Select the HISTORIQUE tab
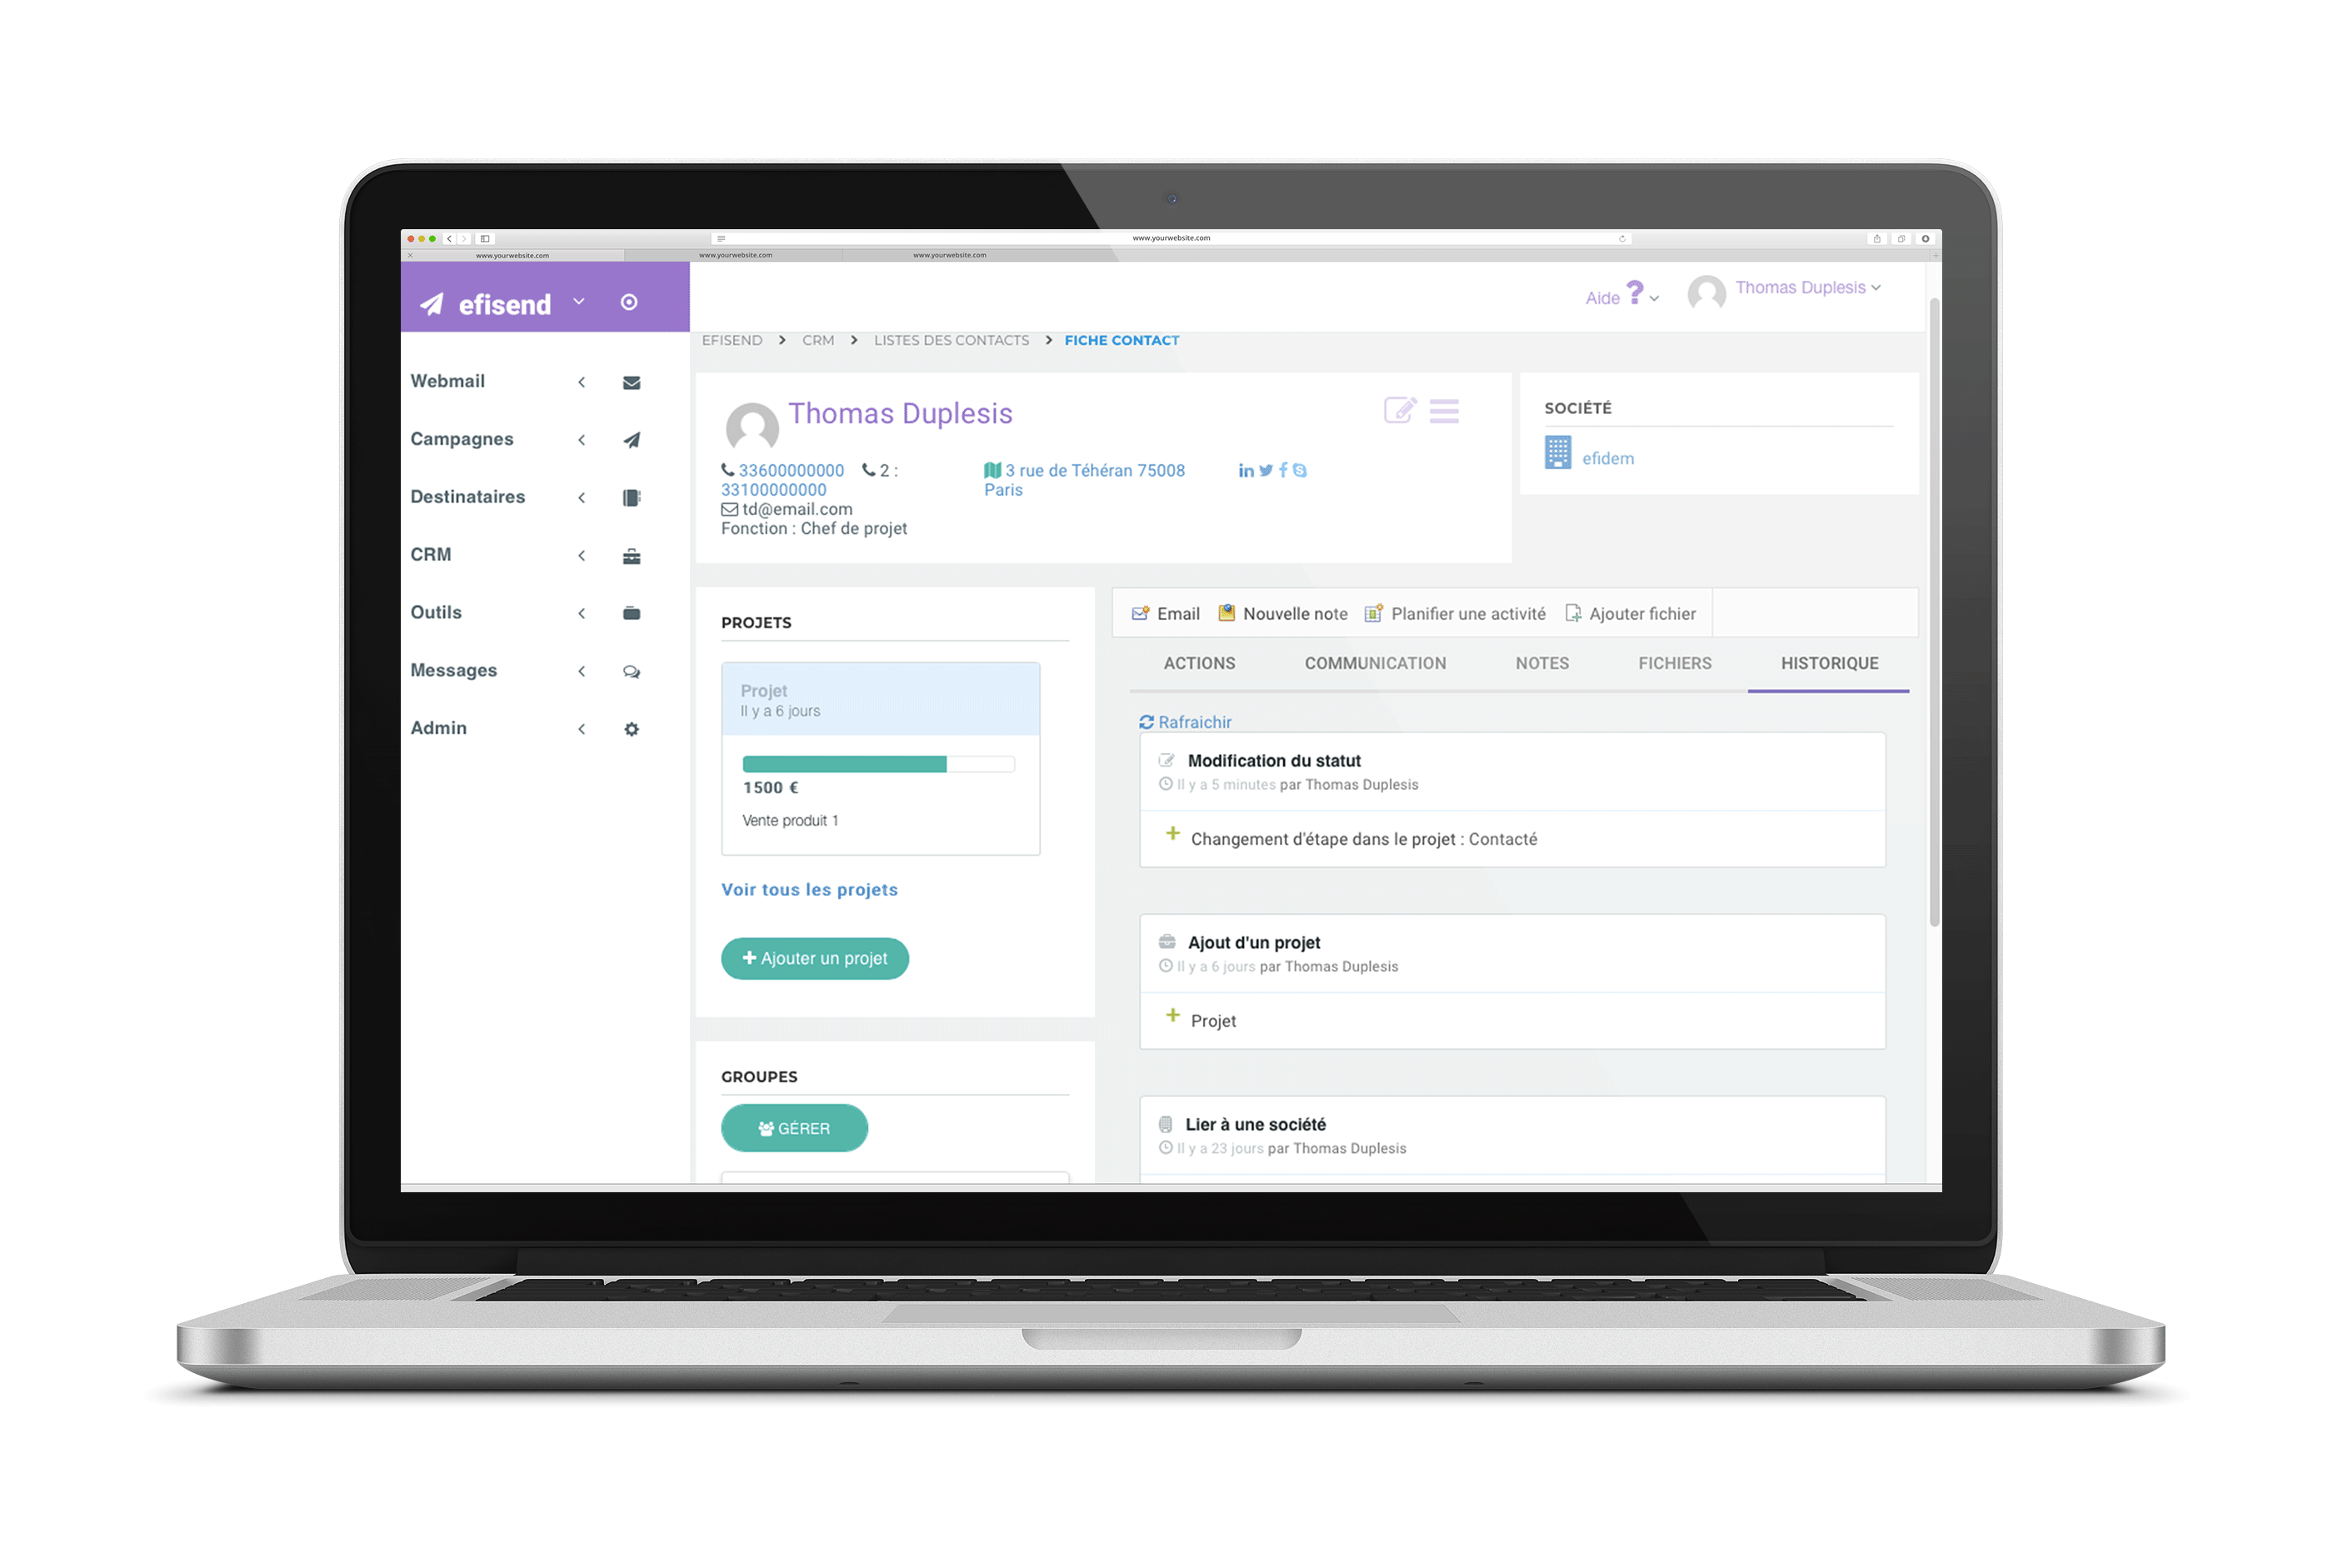The image size is (2333, 1568). pyautogui.click(x=1829, y=663)
